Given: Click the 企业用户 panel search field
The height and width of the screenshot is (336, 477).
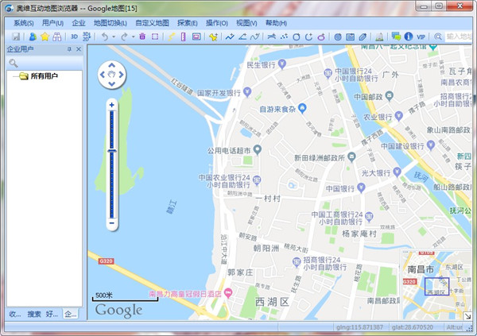Looking at the screenshot, I should click(45, 64).
